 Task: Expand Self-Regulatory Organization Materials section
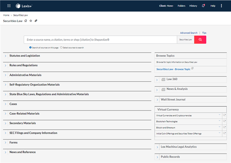(5, 85)
